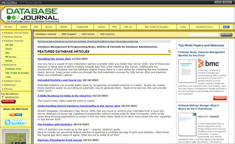235x144 pixels.
Task: Focus the search input field
Action: pyautogui.click(x=203, y=35)
